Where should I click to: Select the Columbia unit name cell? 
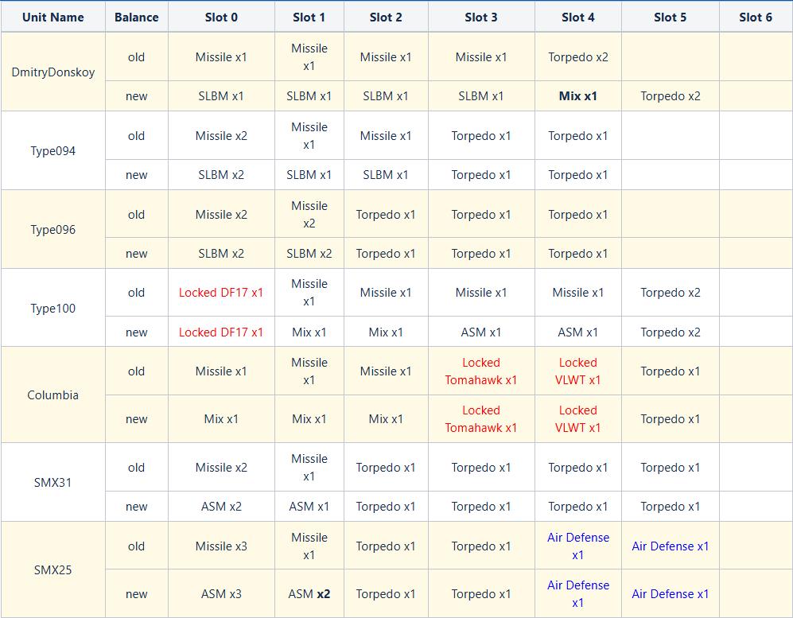pyautogui.click(x=53, y=395)
